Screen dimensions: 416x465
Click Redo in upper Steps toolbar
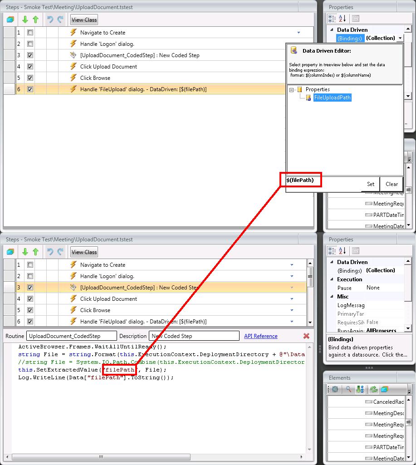tap(60, 20)
